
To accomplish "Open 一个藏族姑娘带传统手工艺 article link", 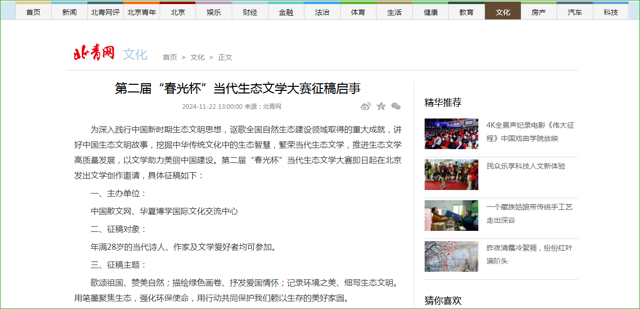I will pyautogui.click(x=529, y=213).
